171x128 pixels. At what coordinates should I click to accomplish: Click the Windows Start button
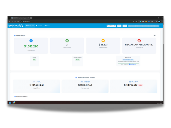tap(10, 103)
